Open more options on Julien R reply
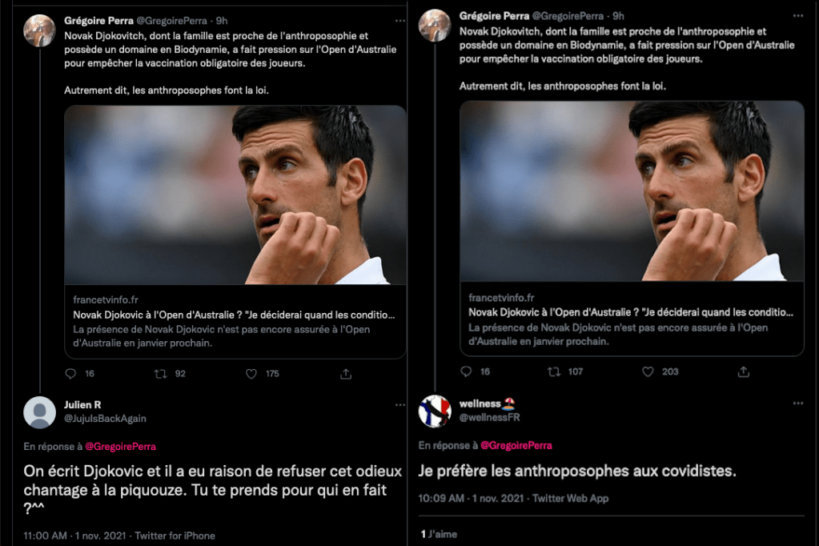Image resolution: width=819 pixels, height=546 pixels. pyautogui.click(x=400, y=405)
